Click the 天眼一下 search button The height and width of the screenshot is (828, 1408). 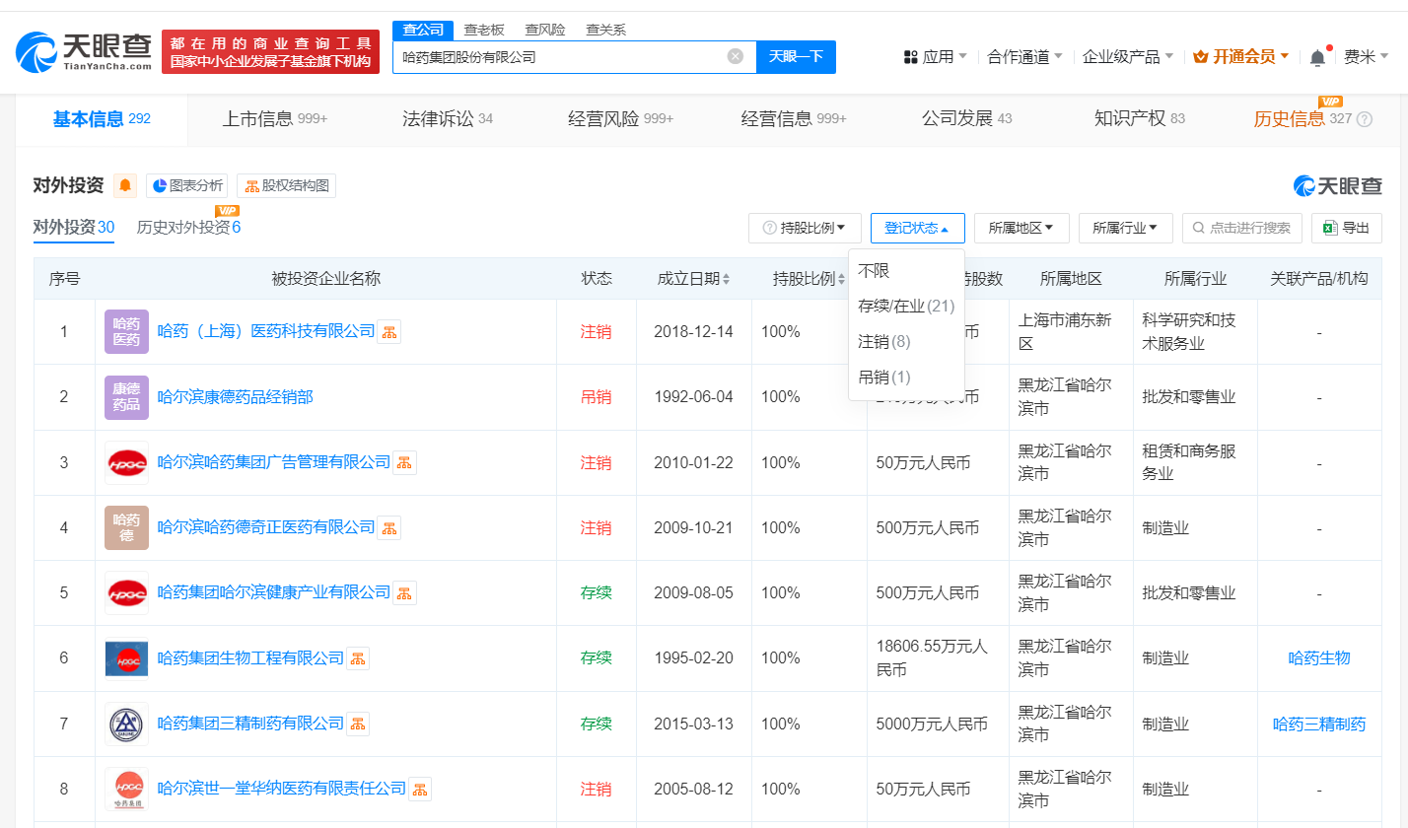click(796, 56)
